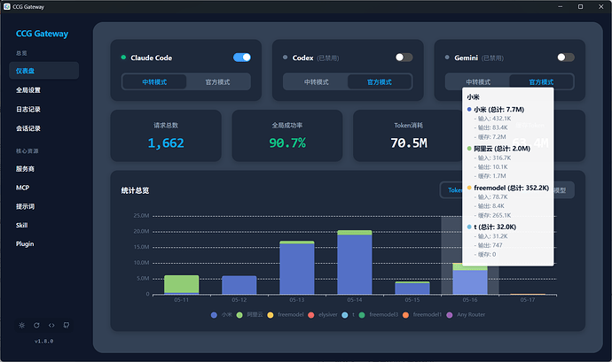612x362 pixels.
Task: Click the Token消耗 value 70.5M
Action: pyautogui.click(x=409, y=143)
